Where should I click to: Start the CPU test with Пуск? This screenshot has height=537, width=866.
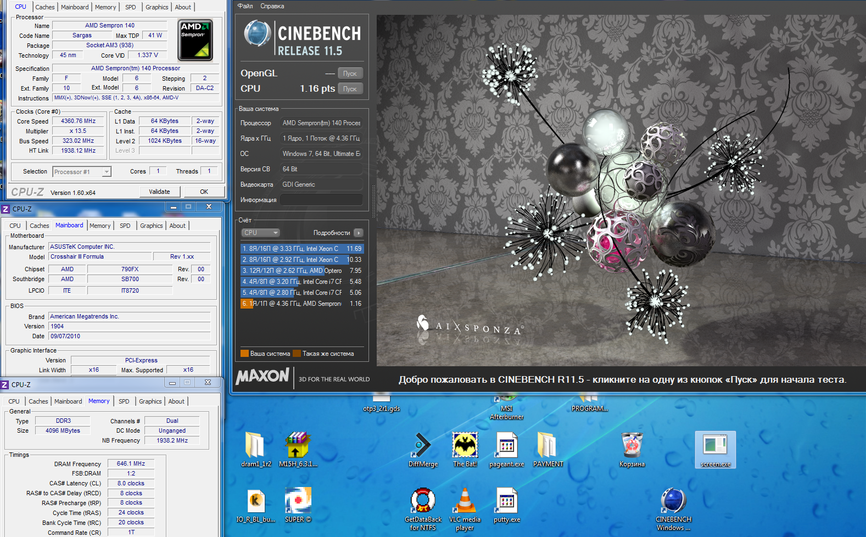click(350, 89)
